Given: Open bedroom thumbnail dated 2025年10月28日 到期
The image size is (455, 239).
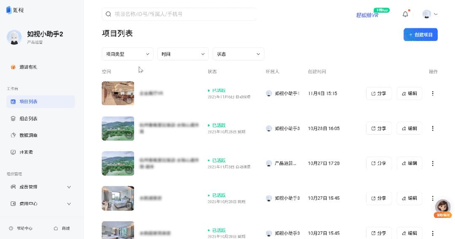Looking at the screenshot, I should click(118, 198).
